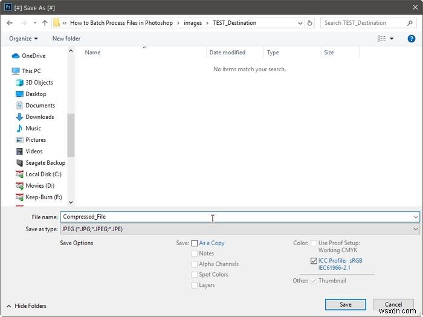Click the Save button
The width and height of the screenshot is (423, 317).
tap(346, 304)
